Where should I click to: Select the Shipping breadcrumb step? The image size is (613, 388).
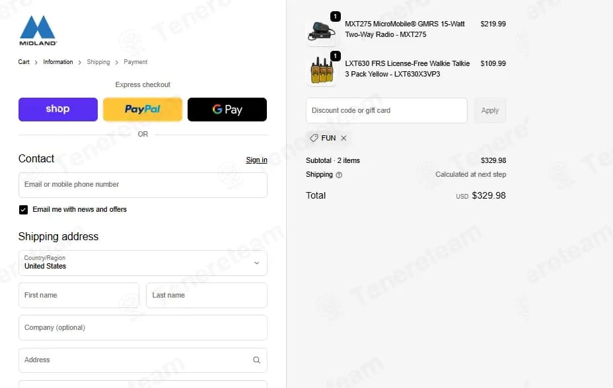[98, 62]
